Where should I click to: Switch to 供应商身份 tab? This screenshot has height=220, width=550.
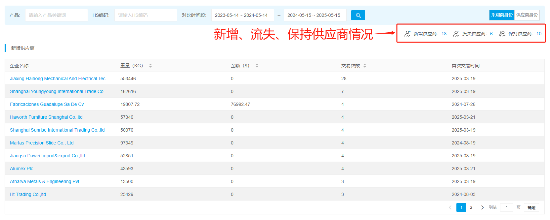[x=527, y=15]
